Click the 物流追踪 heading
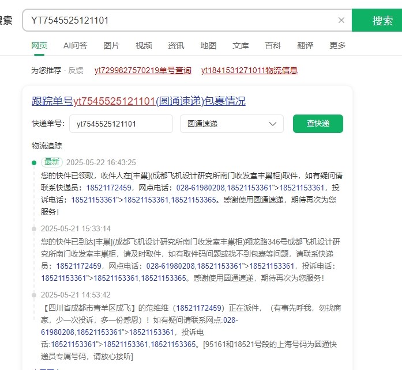The height and width of the screenshot is (370, 402). point(47,146)
